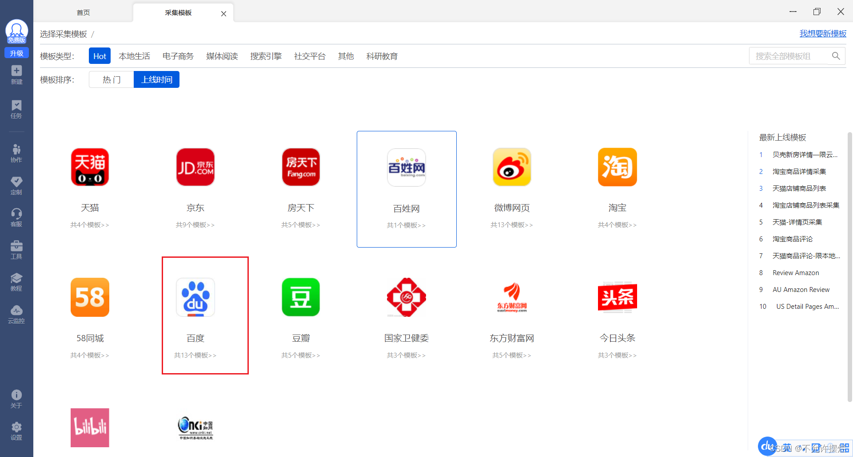Select the 58同城 template icon
853x457 pixels.
click(90, 297)
